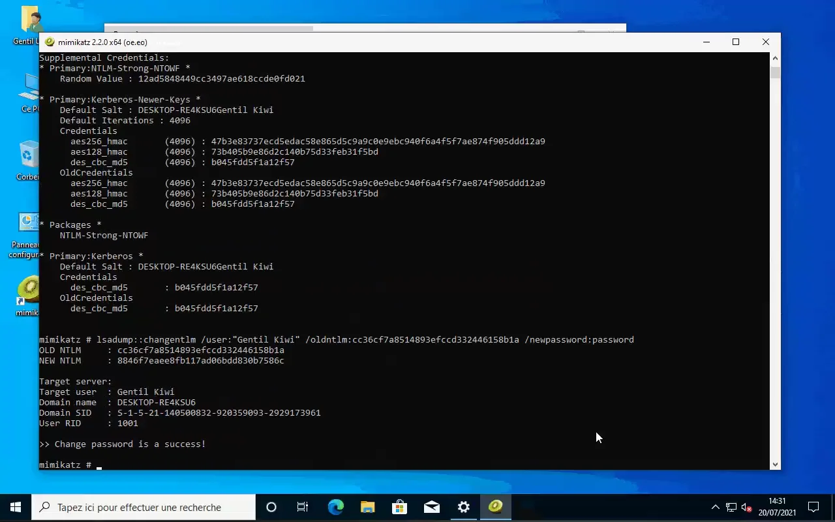The width and height of the screenshot is (835, 522).
Task: Click the console vertical scrollbar thumb
Action: pos(775,72)
